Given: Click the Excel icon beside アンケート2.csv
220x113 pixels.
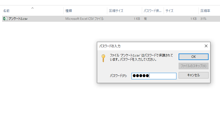Looking at the screenshot, I should tap(5, 19).
